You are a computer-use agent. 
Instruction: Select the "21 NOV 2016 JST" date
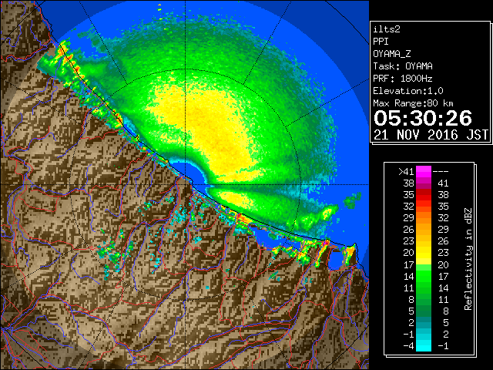click(431, 135)
